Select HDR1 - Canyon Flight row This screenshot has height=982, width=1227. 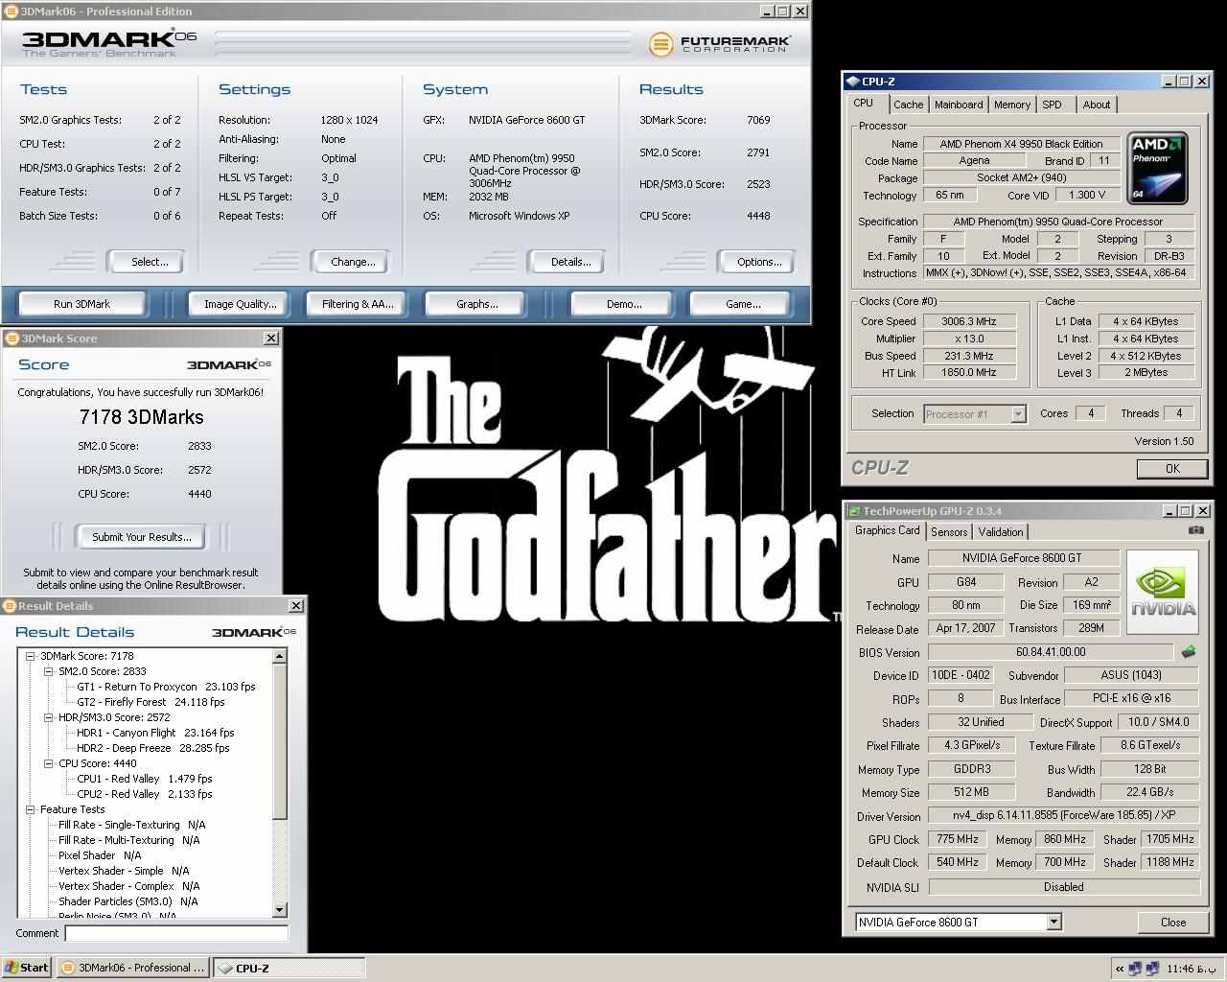(155, 733)
